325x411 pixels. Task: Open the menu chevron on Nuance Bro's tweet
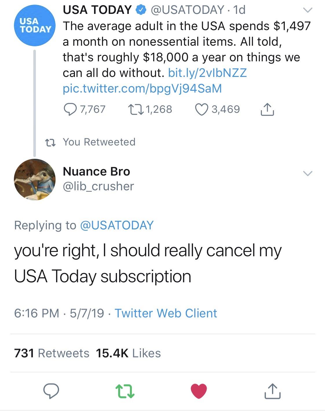(x=308, y=174)
